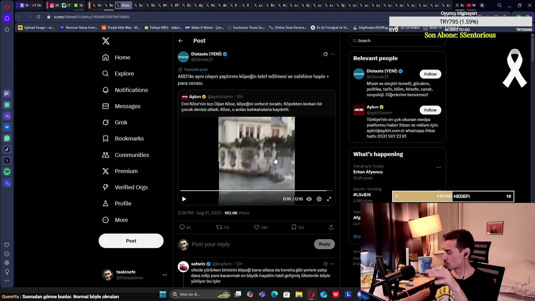The height and width of the screenshot is (301, 535).
Task: Click the video progress bar
Action: coord(257,191)
